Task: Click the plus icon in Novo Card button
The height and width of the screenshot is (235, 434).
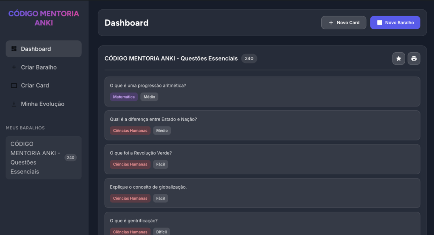Action: pos(331,22)
